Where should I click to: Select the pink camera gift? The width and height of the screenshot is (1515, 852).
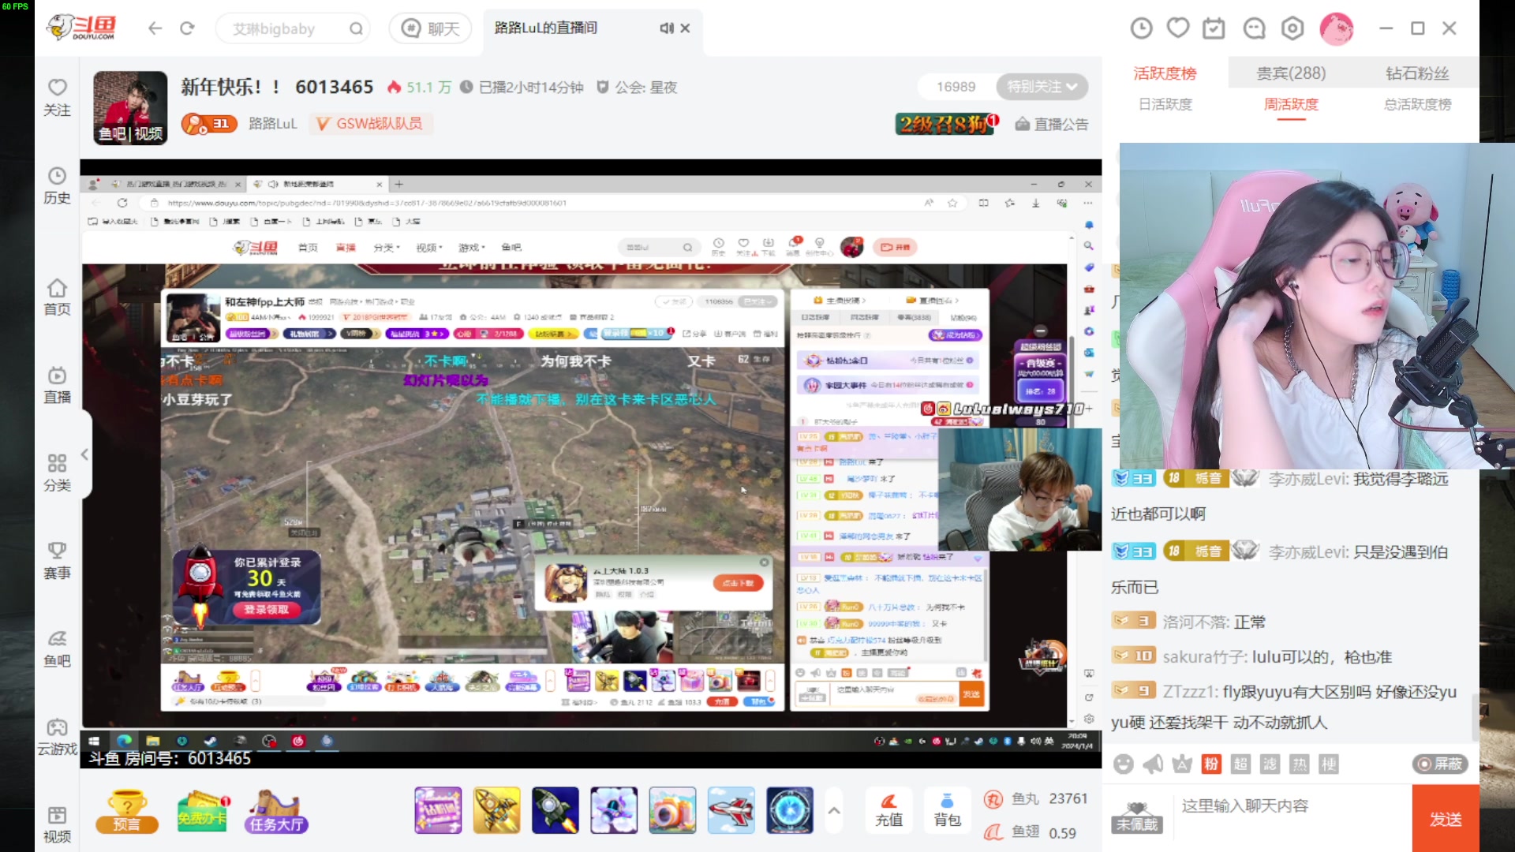[x=672, y=810]
